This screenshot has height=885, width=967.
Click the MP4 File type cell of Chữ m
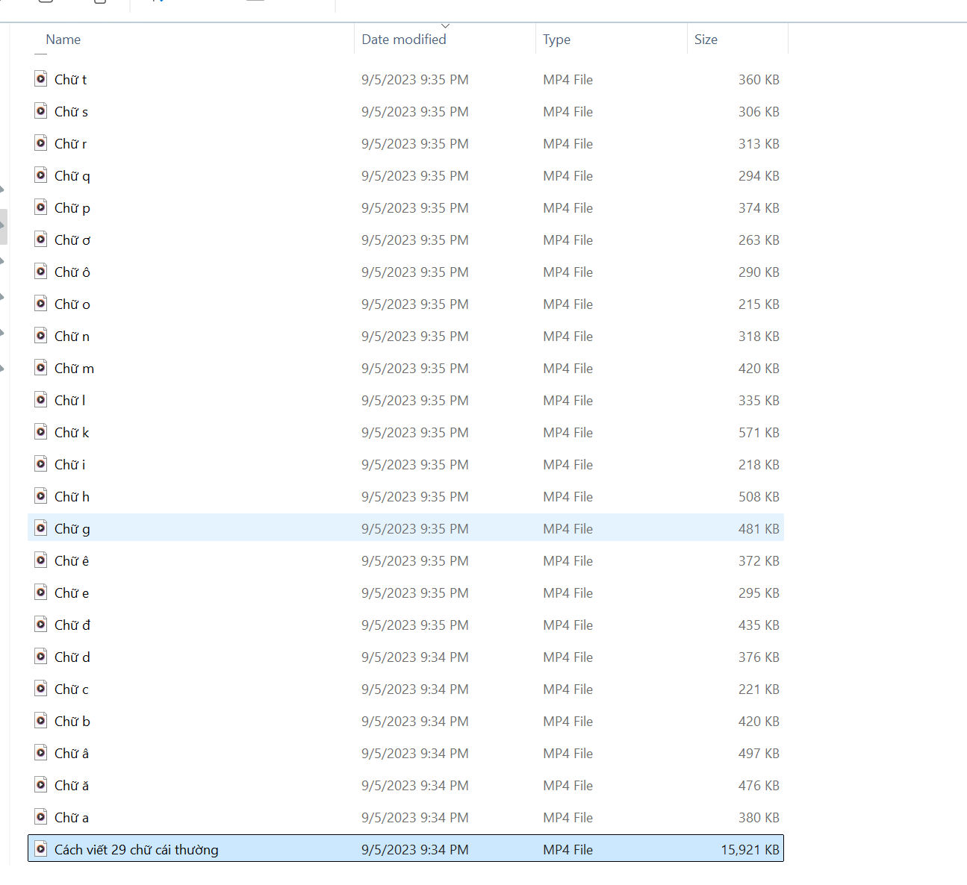click(568, 369)
